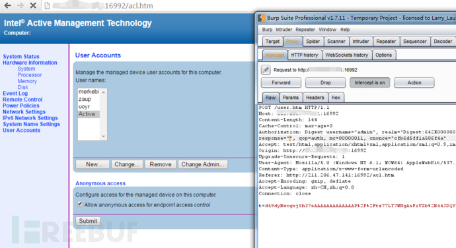Open Remote Control link

pos(22,100)
